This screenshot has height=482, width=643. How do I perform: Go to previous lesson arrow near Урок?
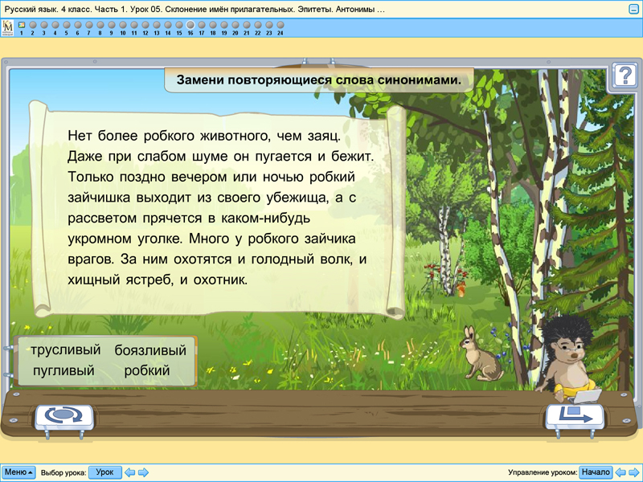(130, 472)
